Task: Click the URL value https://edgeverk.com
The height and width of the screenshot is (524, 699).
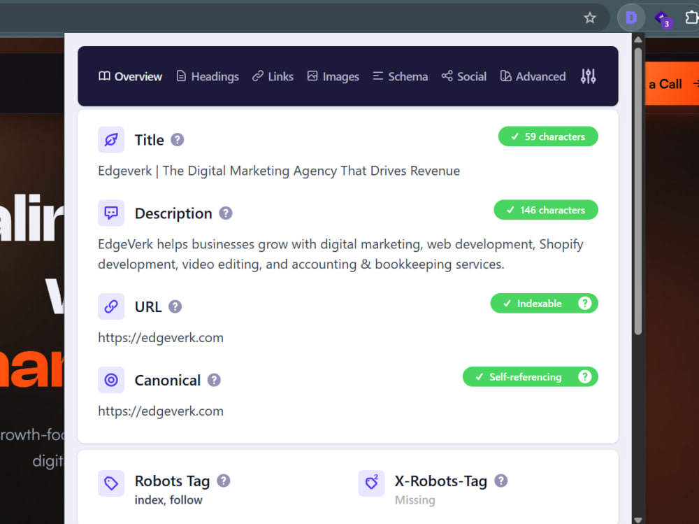Action: (x=161, y=337)
